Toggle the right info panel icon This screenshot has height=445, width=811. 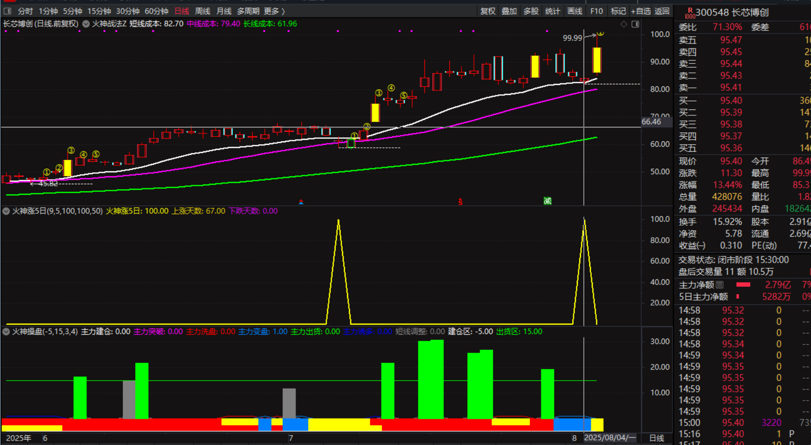(x=635, y=24)
